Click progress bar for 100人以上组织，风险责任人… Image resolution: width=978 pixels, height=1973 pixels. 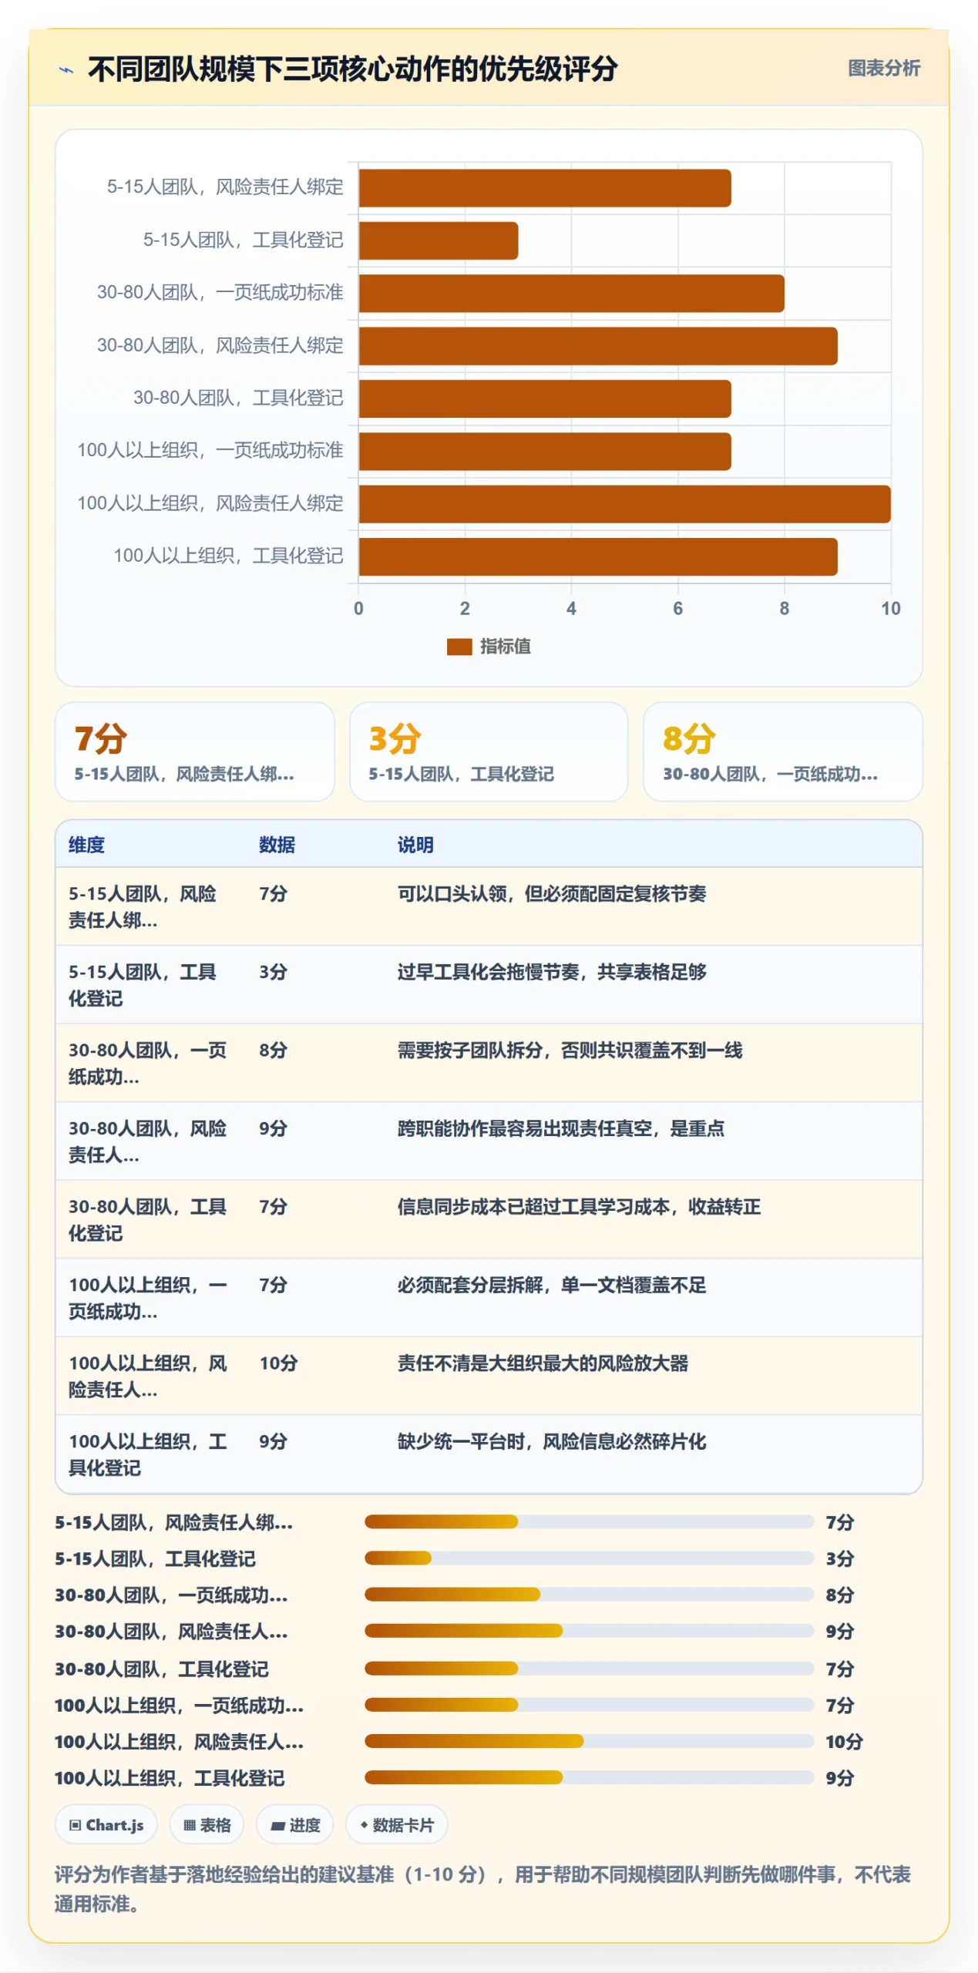[589, 1740]
